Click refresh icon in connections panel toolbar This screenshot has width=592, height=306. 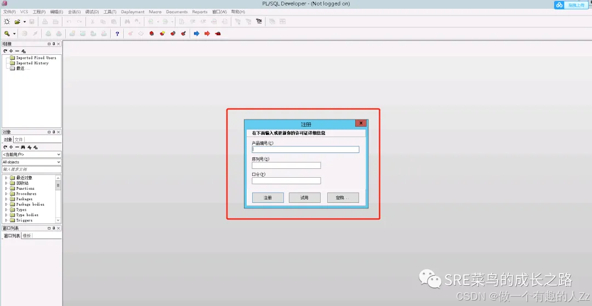click(5, 50)
